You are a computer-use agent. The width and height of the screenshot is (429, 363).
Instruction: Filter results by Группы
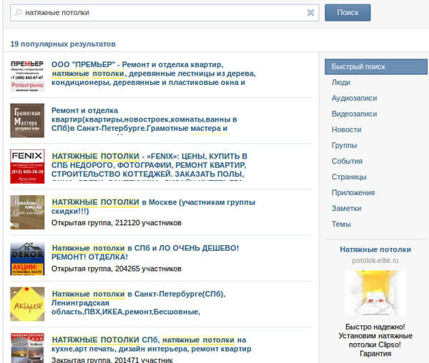(x=344, y=146)
